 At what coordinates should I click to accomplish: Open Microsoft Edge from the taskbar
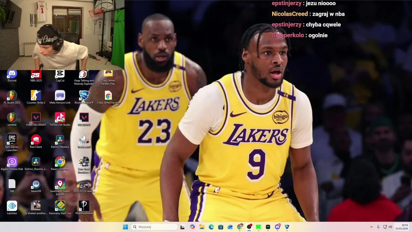point(211,227)
